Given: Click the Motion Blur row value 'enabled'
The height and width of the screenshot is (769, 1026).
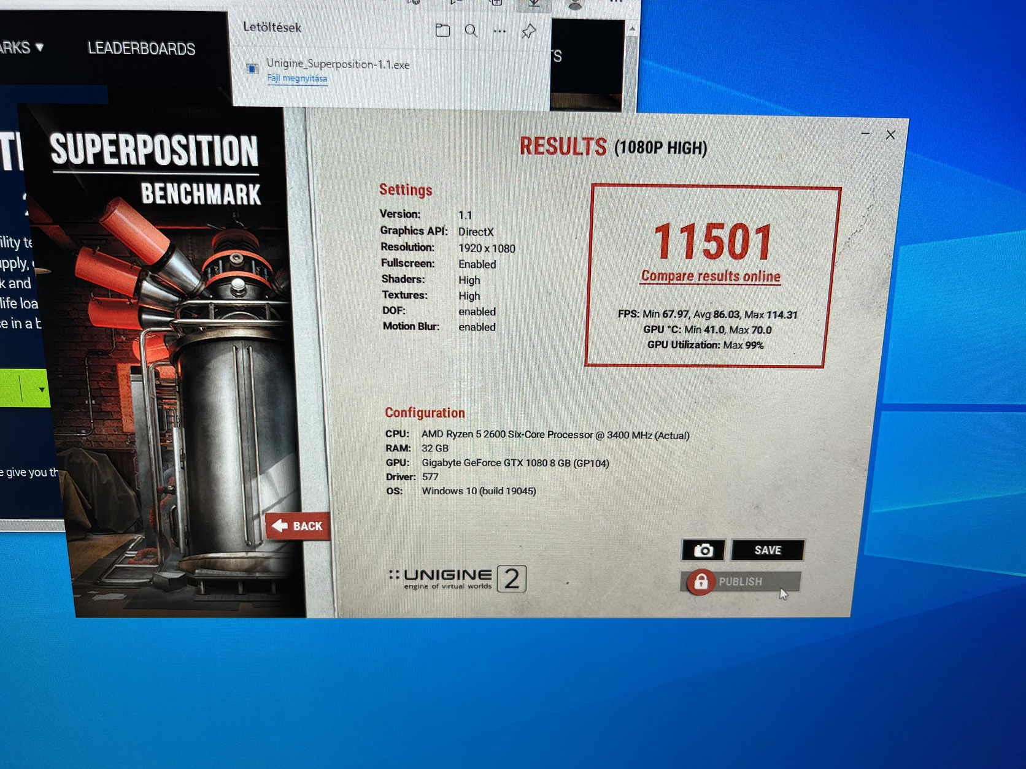Looking at the screenshot, I should (x=477, y=327).
